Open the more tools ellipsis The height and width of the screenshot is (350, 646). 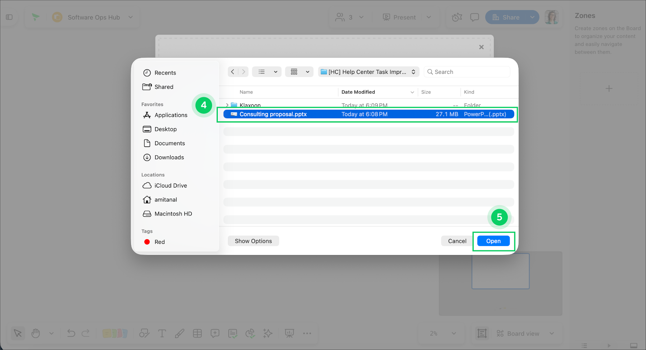307,334
